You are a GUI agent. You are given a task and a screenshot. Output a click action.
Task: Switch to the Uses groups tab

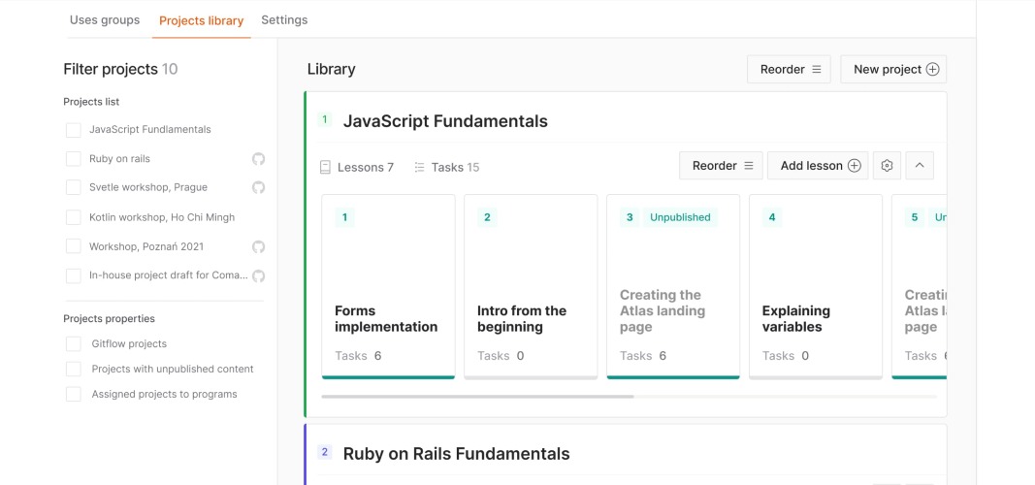pyautogui.click(x=105, y=19)
